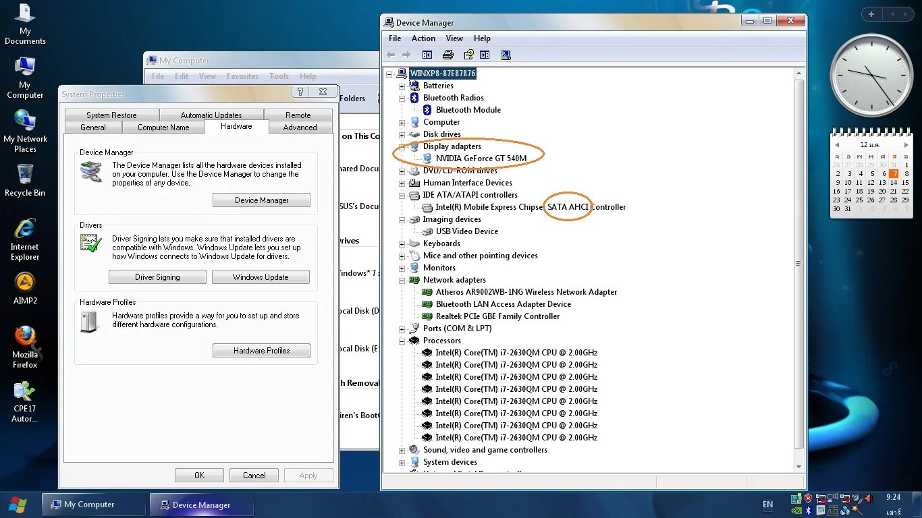The height and width of the screenshot is (518, 922).
Task: Click the Realtek PCIe GBE Family Controller icon
Action: point(427,316)
